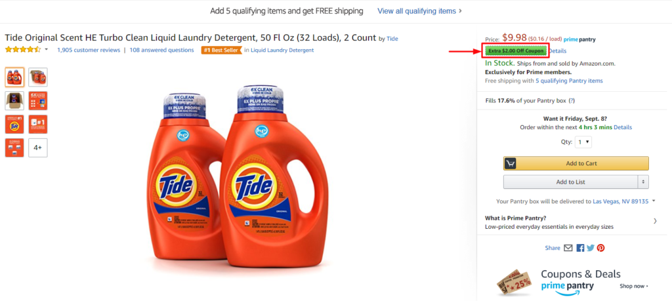This screenshot has width=672, height=301.
Task: Share on Pinterest icon
Action: pos(600,248)
